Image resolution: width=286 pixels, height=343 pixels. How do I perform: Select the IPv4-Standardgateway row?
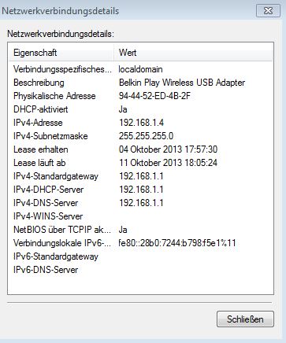(x=140, y=176)
